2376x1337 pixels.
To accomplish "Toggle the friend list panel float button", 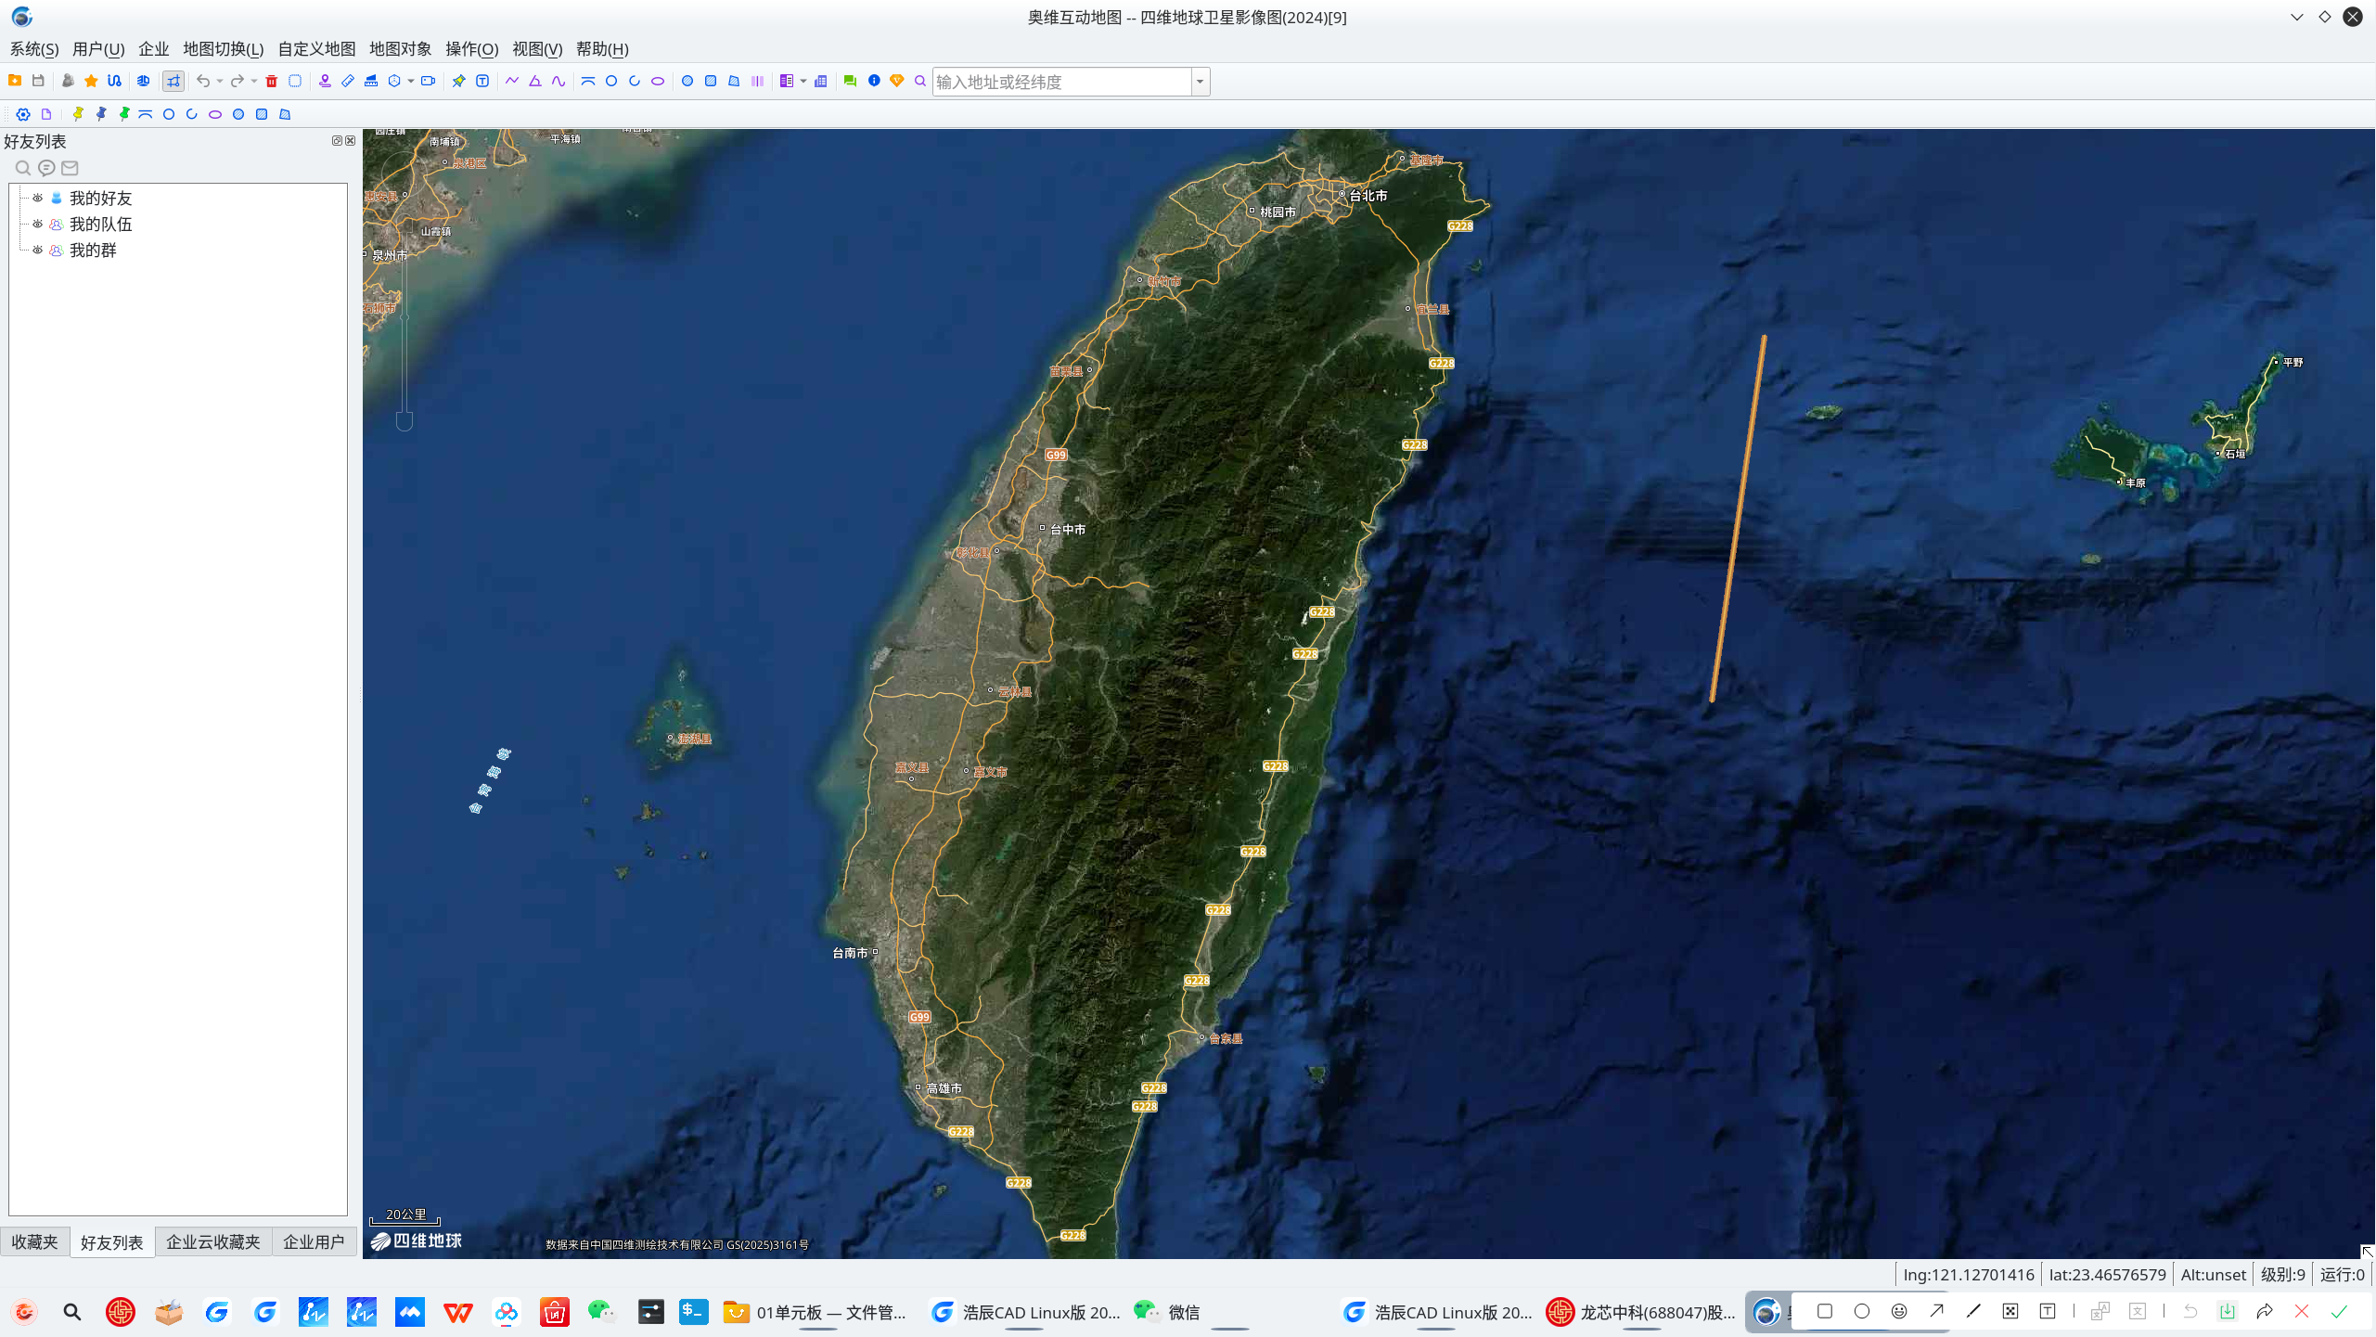I will pos(337,141).
